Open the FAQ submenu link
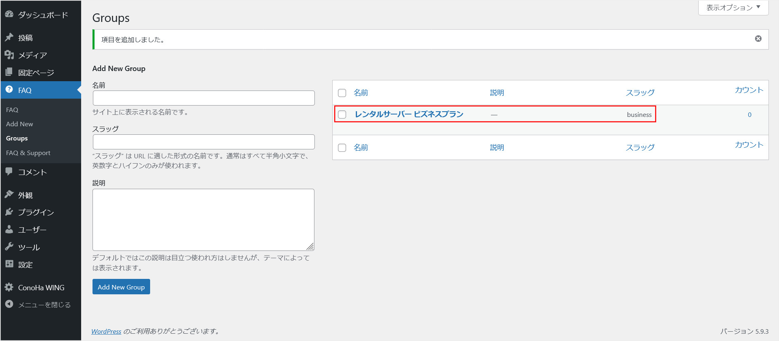 (x=12, y=110)
